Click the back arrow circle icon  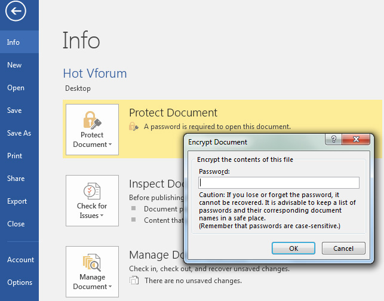tap(16, 13)
